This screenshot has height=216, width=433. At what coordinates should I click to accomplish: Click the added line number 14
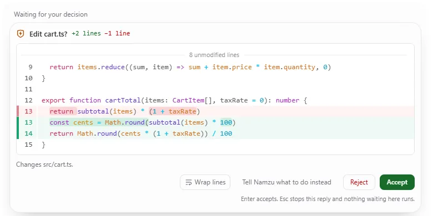28,133
